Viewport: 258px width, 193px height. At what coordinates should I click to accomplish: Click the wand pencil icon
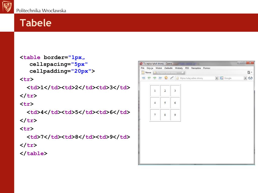[172, 78]
